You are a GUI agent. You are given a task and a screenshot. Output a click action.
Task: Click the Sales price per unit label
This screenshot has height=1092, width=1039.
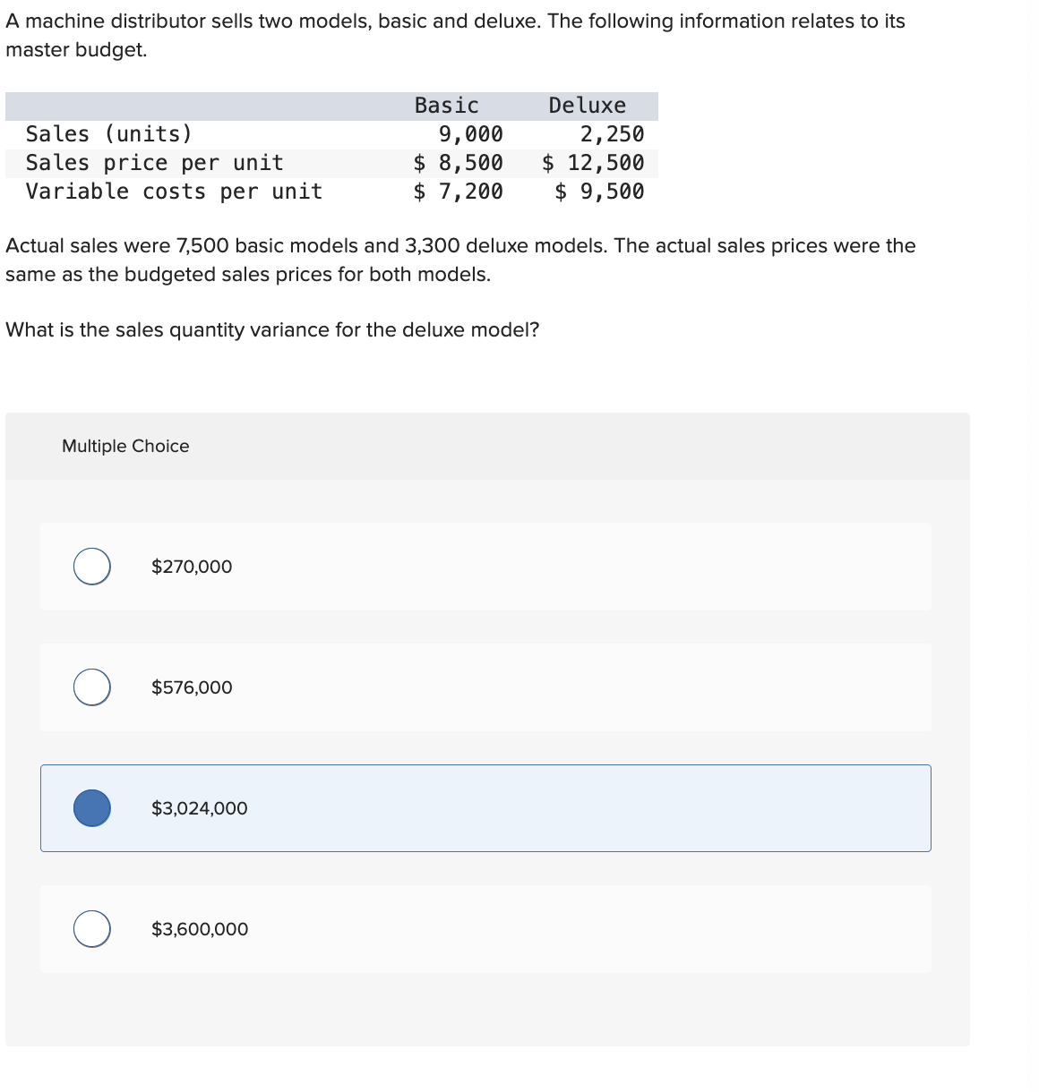[154, 163]
